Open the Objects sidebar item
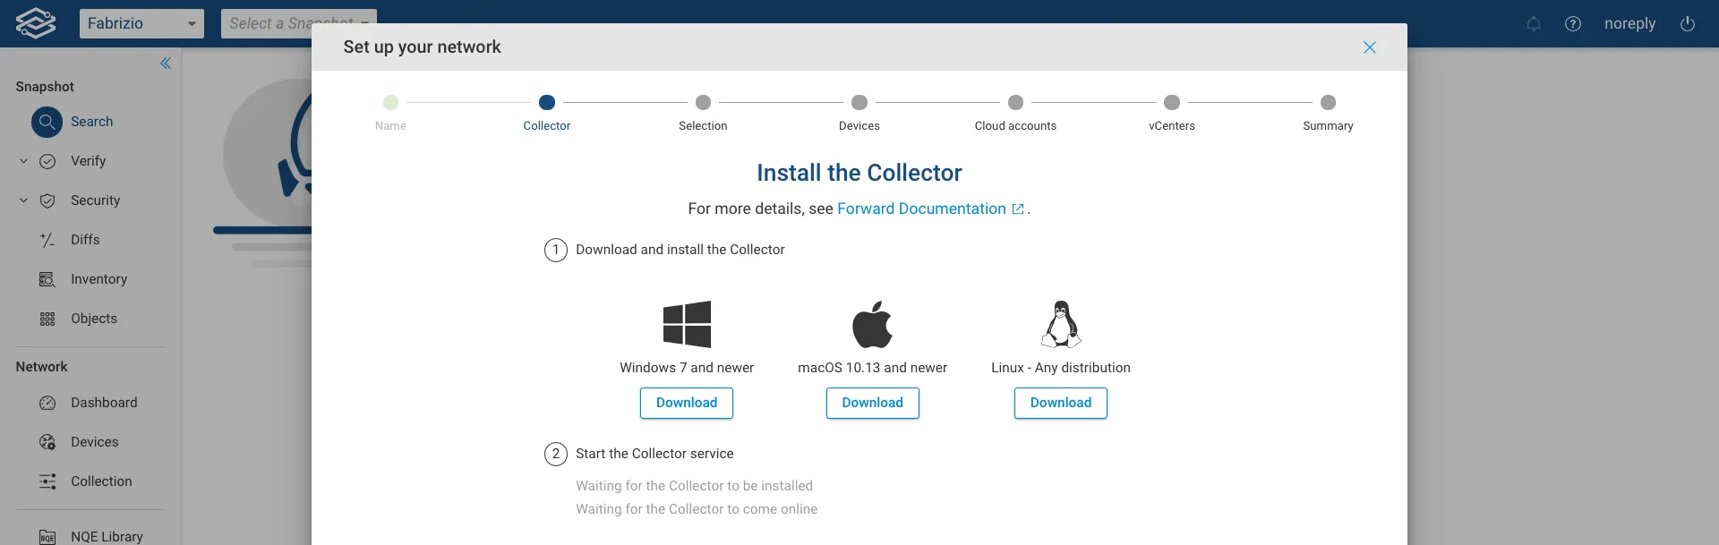 click(94, 319)
